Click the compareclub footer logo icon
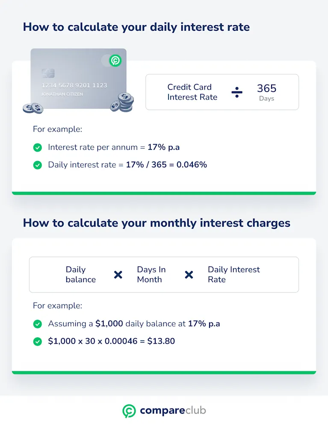The image size is (328, 427). [x=129, y=411]
